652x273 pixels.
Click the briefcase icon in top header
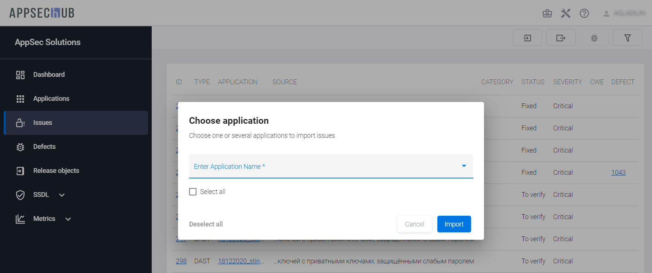coord(547,14)
